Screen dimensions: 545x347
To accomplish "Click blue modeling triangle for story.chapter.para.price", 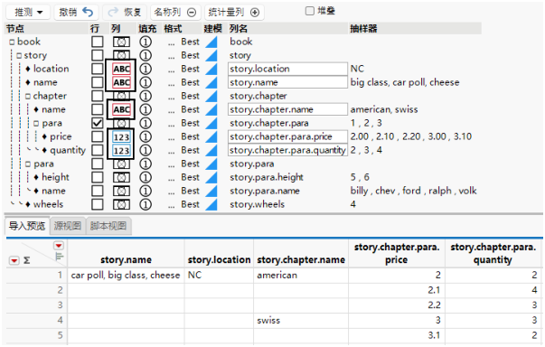I will pos(211,136).
